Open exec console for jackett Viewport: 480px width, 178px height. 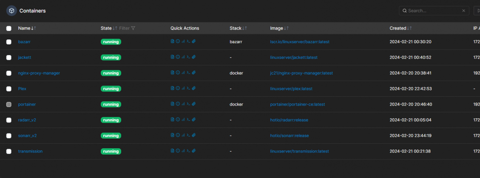coord(189,57)
